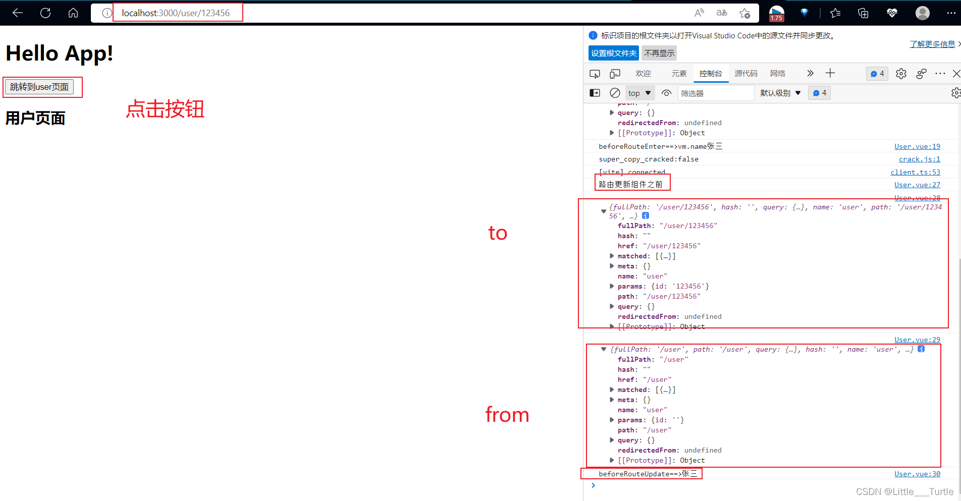
Task: Expand params {id: ''} entry
Action: point(612,420)
